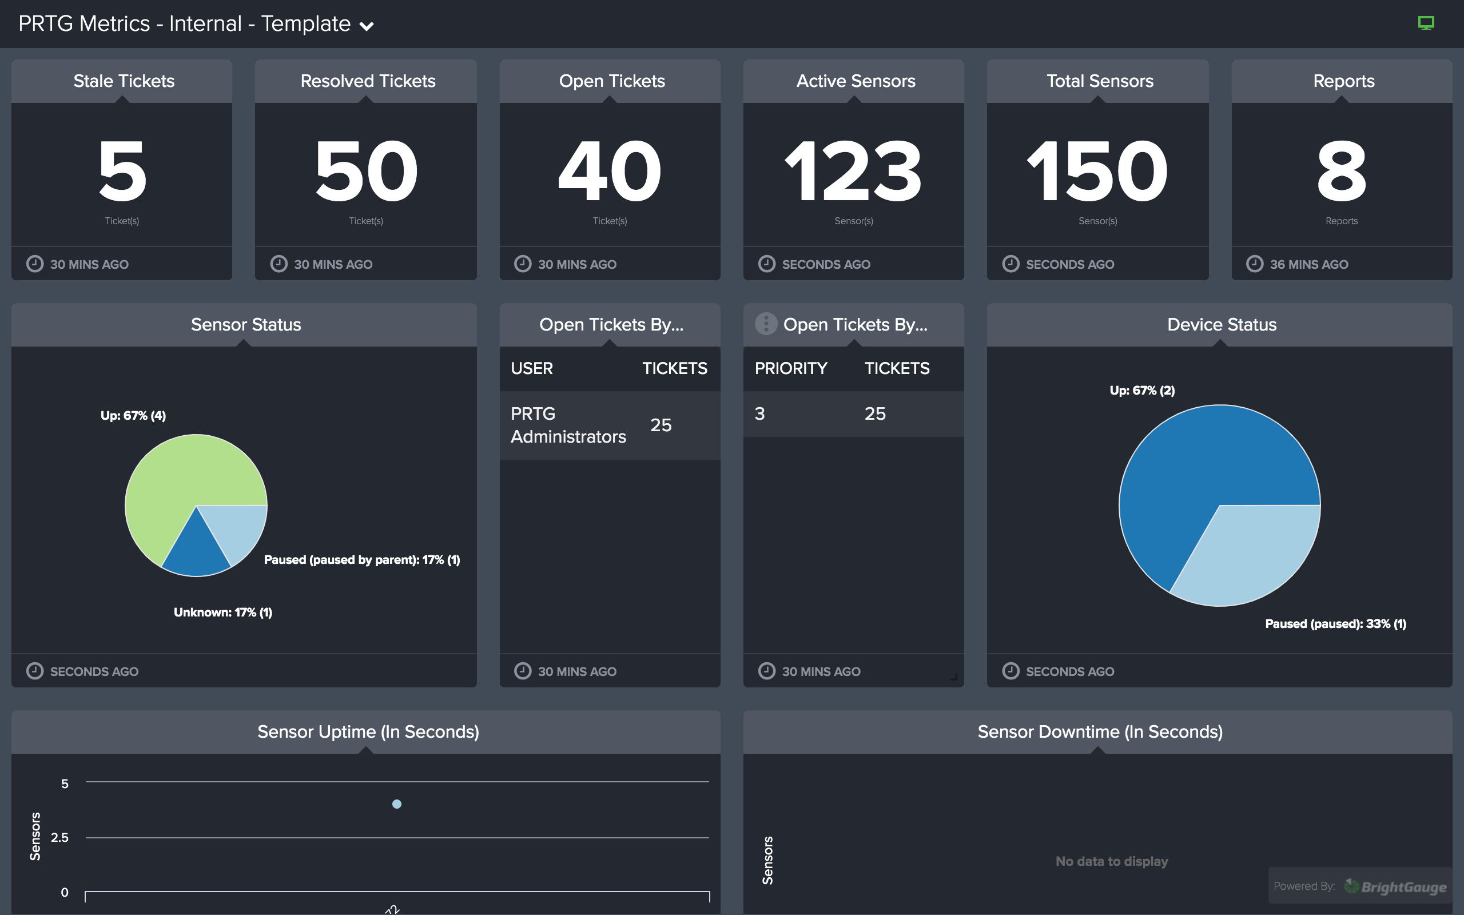The image size is (1464, 915).
Task: Click the clock icon on Active Sensors
Action: tap(766, 264)
